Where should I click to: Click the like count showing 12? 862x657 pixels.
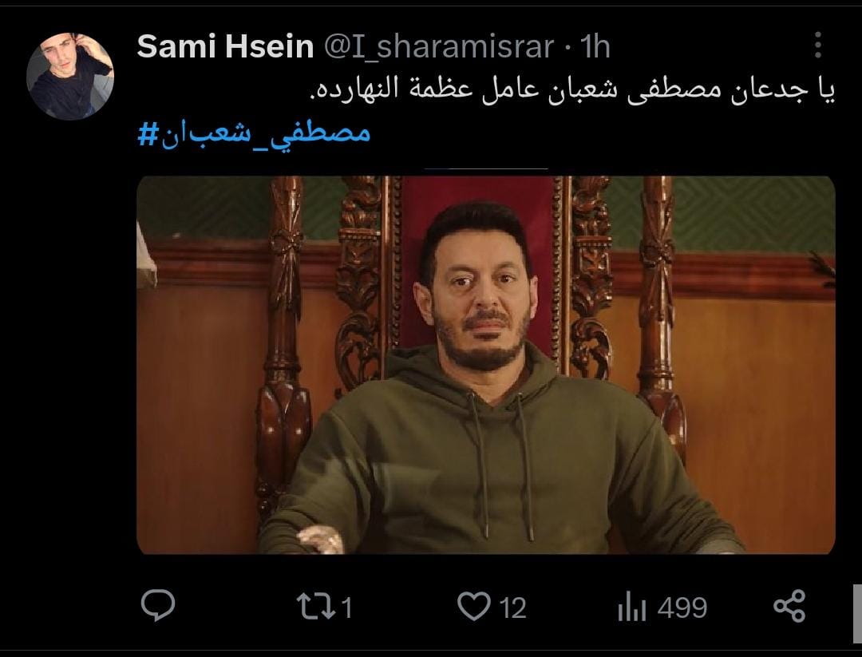tap(513, 608)
